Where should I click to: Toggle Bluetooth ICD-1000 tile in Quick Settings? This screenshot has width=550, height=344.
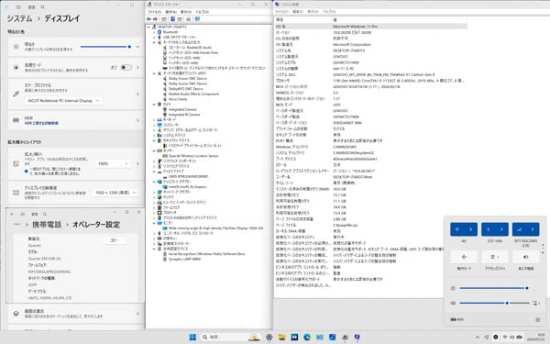(488, 229)
